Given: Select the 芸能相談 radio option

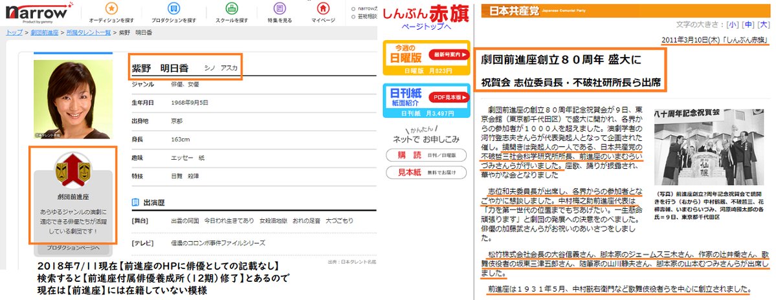Looking at the screenshot, I should (353, 16).
